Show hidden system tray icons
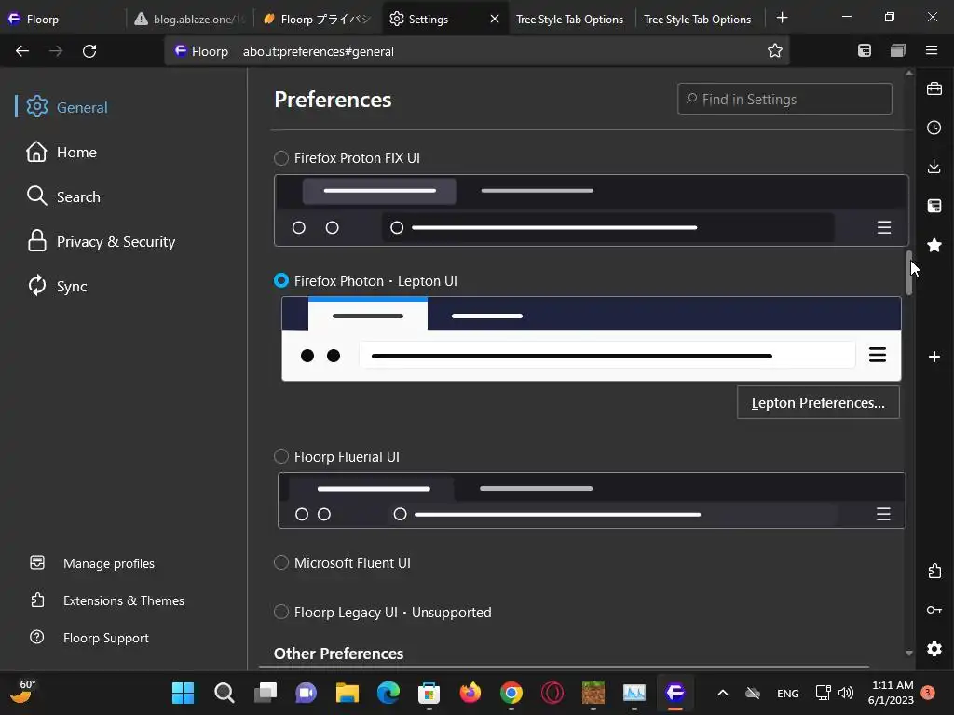The height and width of the screenshot is (715, 954). click(723, 693)
